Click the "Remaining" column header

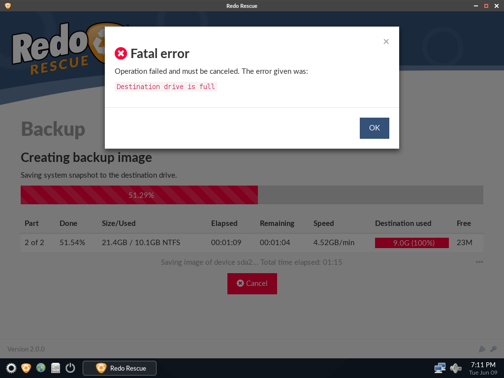coord(277,223)
